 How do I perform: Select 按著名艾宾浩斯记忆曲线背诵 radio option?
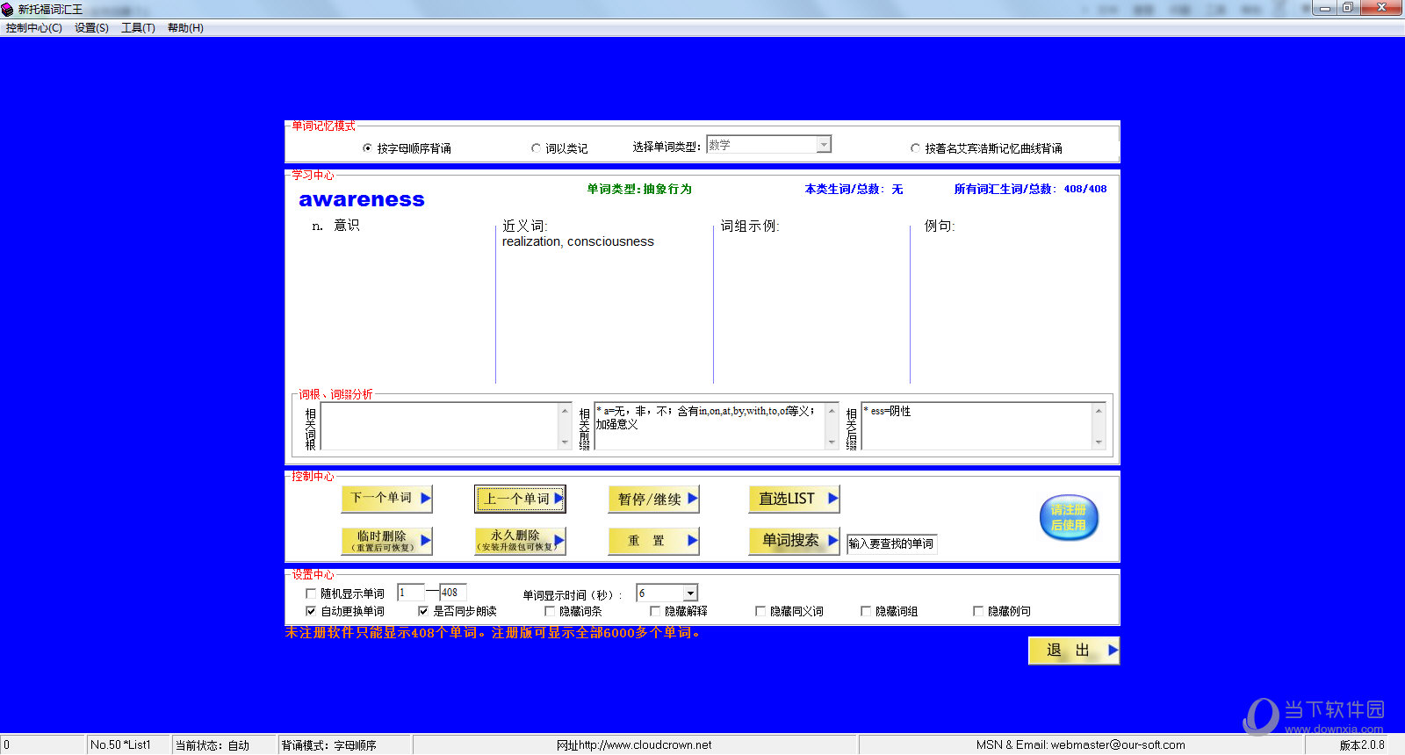coord(986,148)
